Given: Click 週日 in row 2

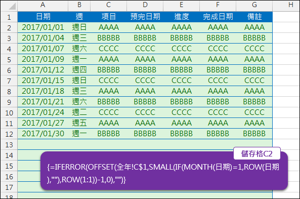Looking at the screenshot, I should point(79,27).
